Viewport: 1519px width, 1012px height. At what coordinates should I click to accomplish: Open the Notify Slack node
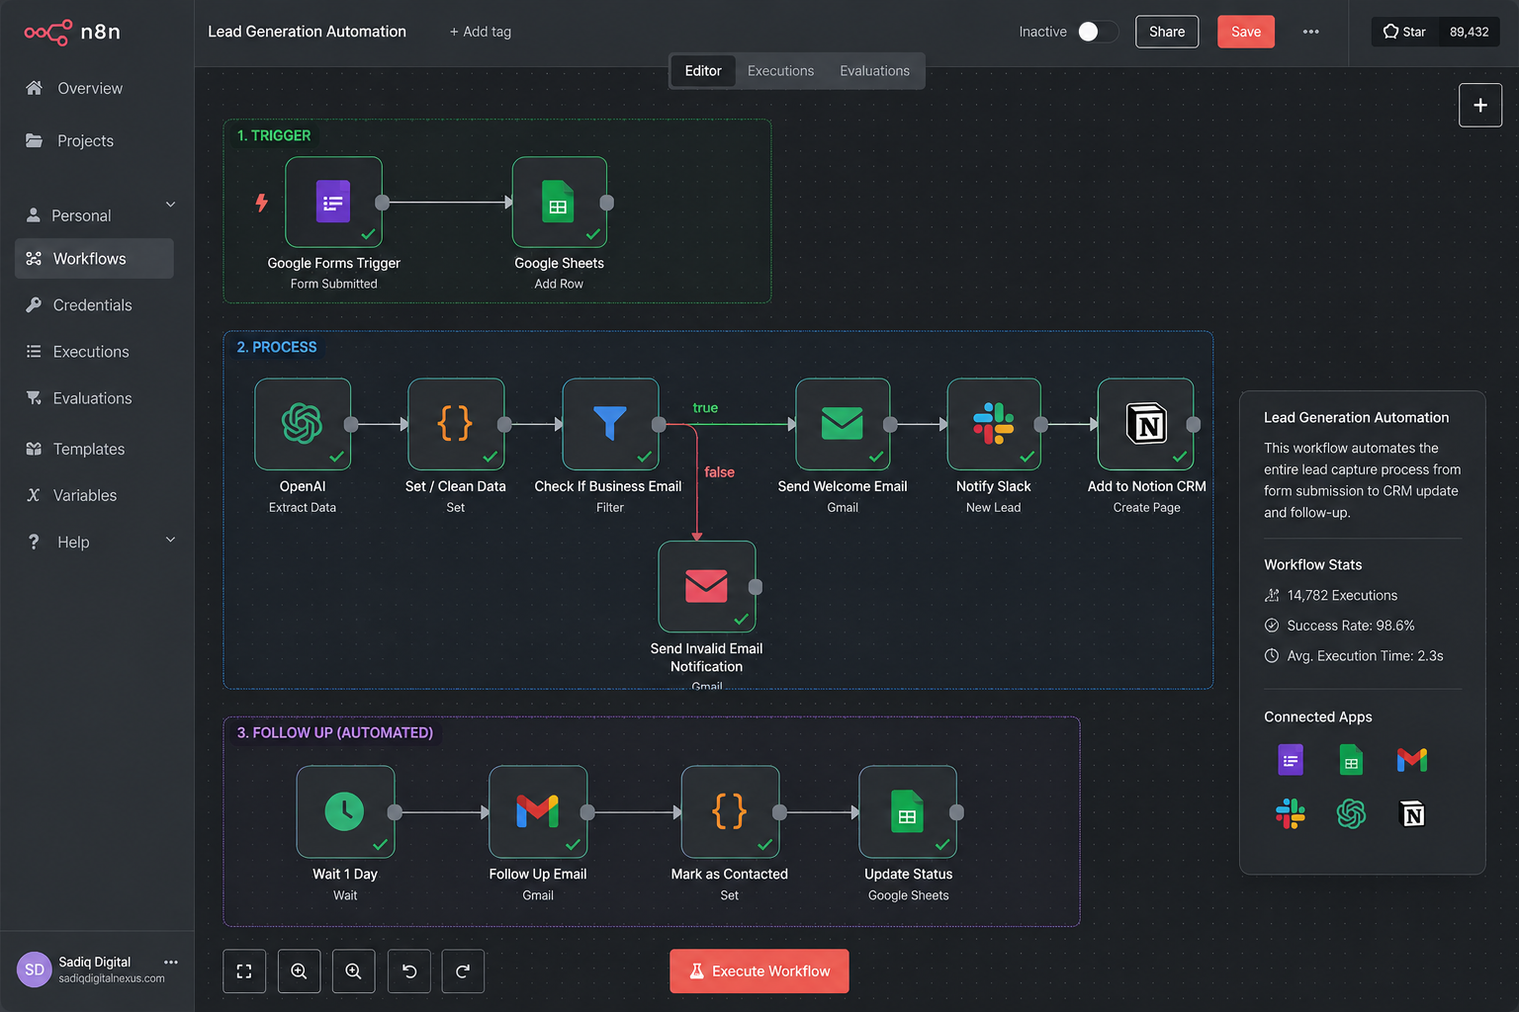[994, 424]
